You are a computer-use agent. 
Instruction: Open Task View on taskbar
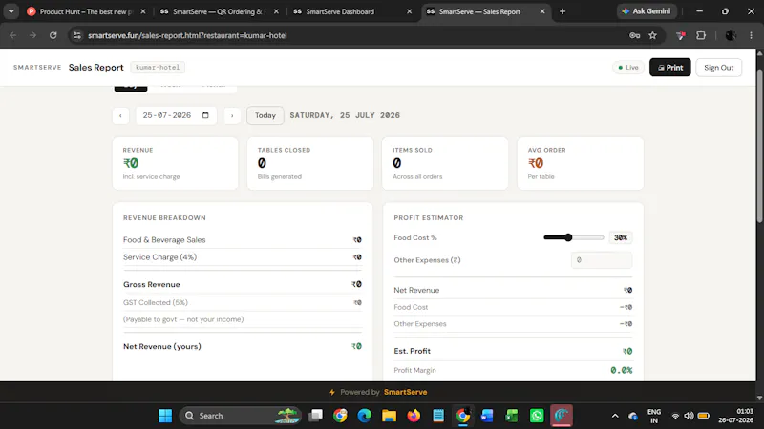(x=316, y=416)
